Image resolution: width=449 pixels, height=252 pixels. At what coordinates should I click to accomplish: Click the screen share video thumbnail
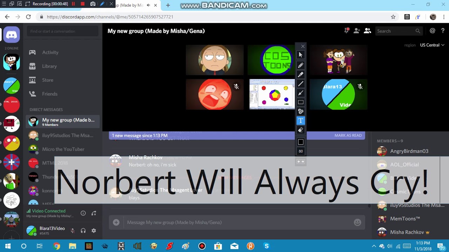tap(272, 94)
